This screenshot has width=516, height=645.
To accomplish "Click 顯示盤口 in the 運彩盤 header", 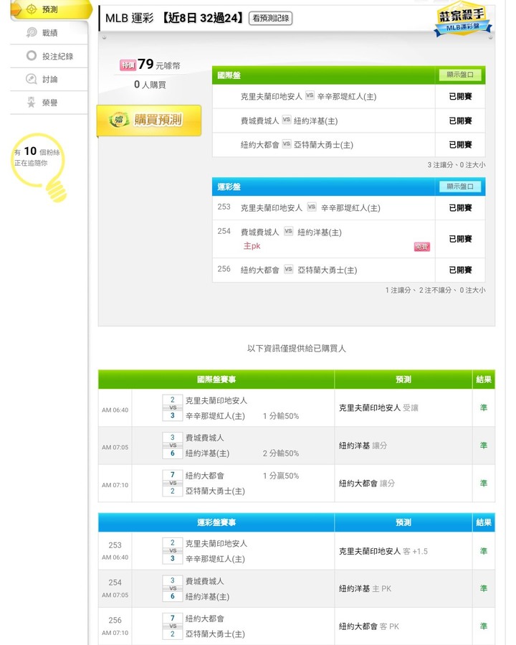I will 460,187.
